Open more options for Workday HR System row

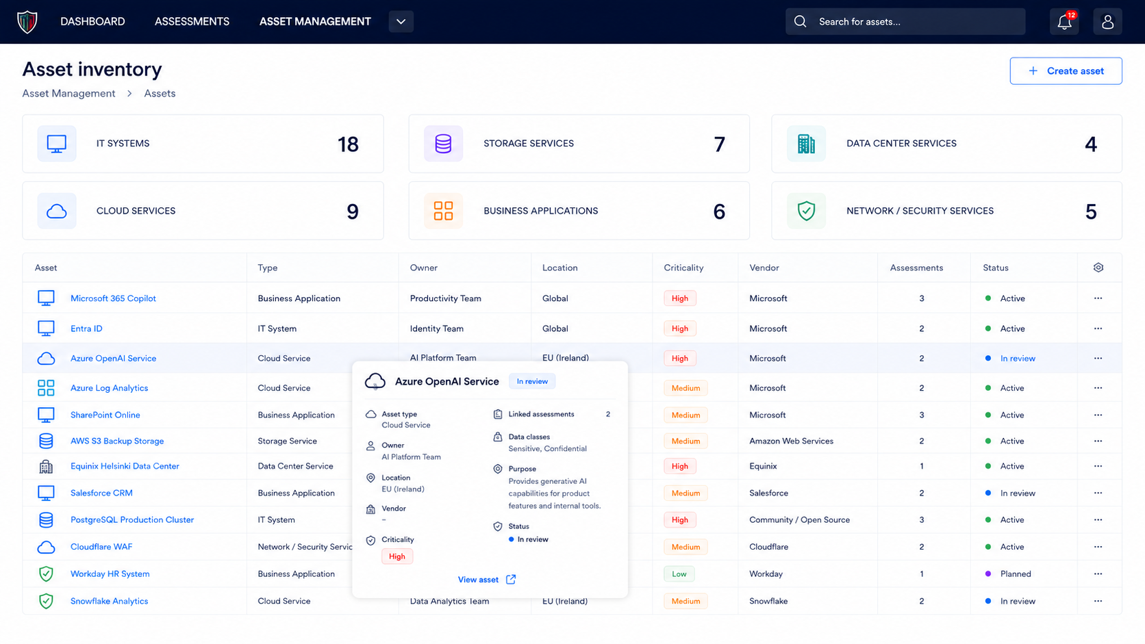[1098, 574]
